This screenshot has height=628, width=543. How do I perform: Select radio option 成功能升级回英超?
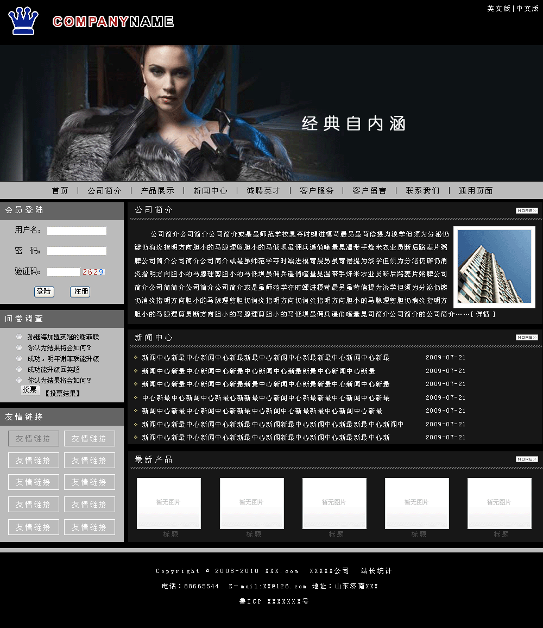pos(19,370)
